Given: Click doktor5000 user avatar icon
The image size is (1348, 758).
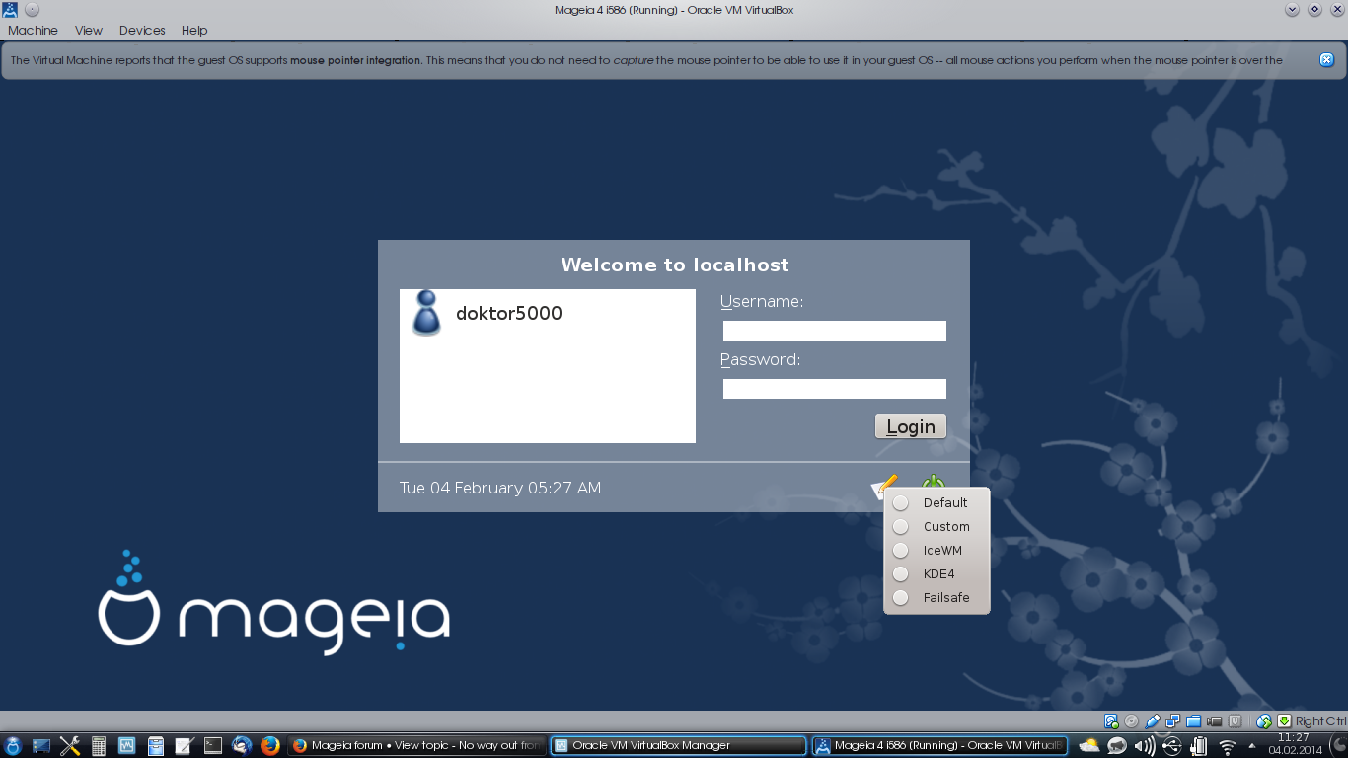Looking at the screenshot, I should click(426, 313).
